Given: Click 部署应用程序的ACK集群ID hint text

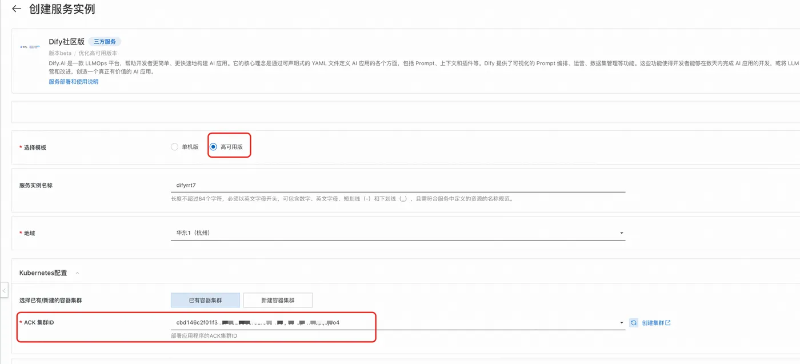Looking at the screenshot, I should click(204, 336).
